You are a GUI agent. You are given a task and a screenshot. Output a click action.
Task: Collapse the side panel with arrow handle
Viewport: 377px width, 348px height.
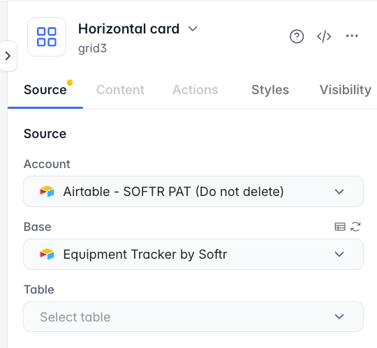coord(8,56)
